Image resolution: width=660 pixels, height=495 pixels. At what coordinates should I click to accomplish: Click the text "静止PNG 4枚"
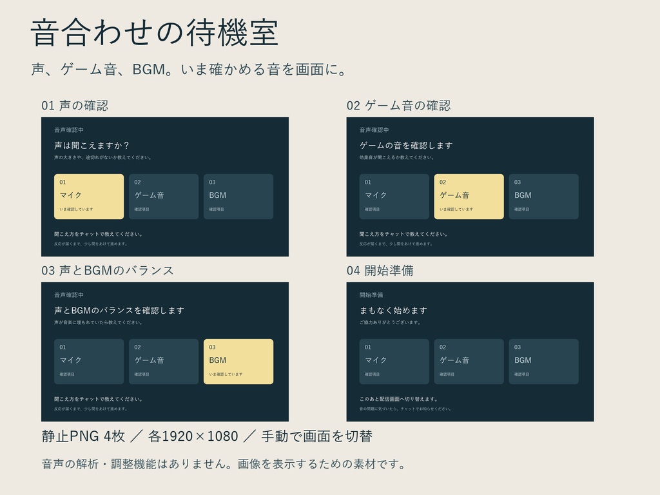pos(83,436)
